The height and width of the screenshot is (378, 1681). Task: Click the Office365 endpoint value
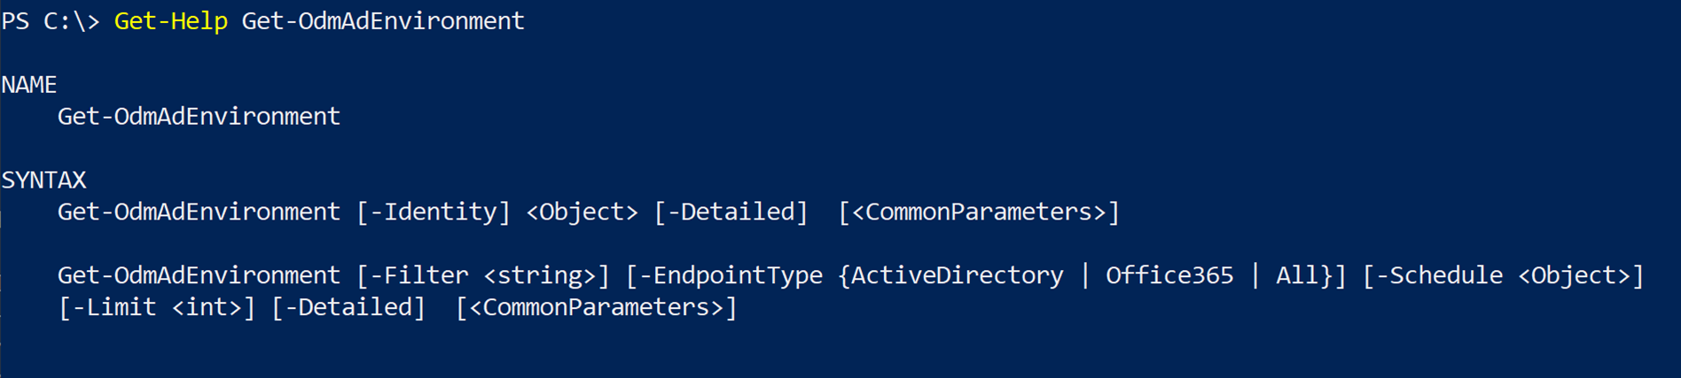(1169, 276)
